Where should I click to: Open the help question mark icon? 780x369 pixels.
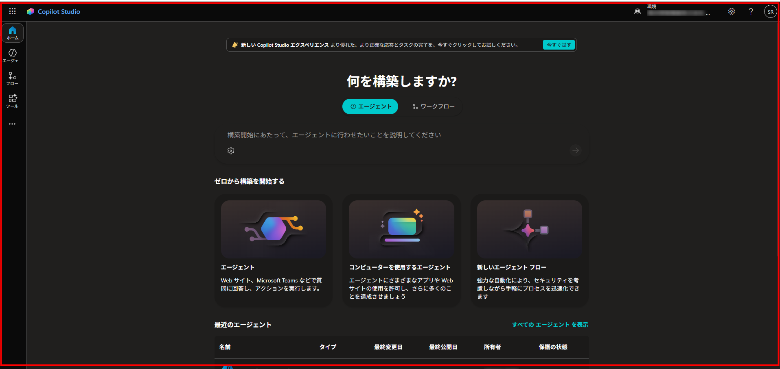[x=751, y=11]
